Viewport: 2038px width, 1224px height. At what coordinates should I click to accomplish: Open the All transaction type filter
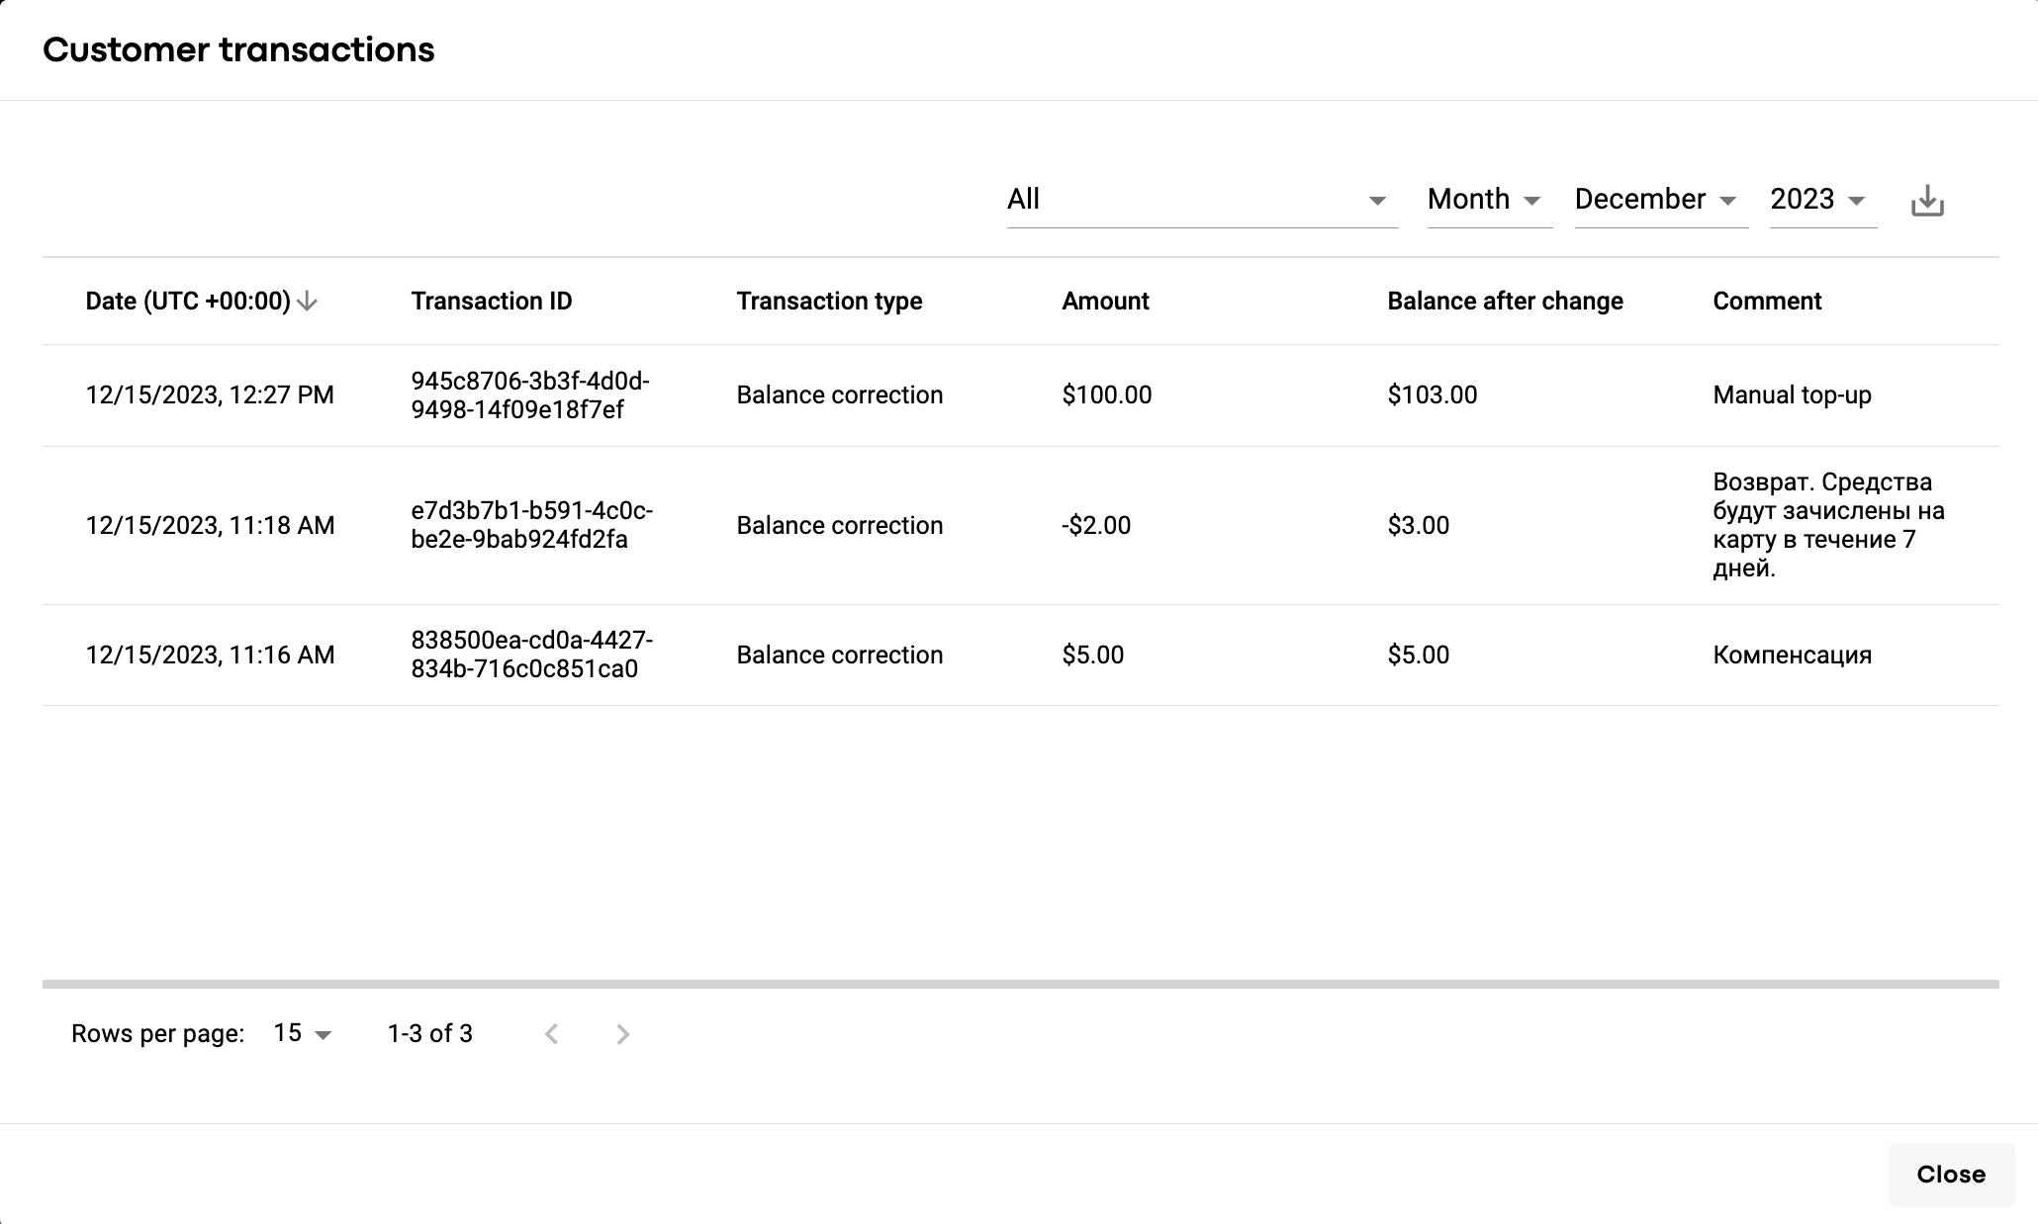(x=1201, y=200)
